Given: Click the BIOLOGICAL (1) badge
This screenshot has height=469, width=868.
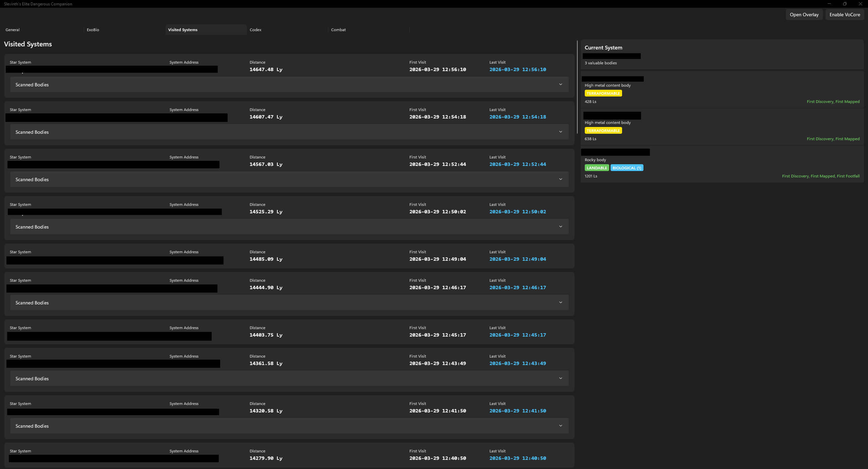Looking at the screenshot, I should 626,168.
